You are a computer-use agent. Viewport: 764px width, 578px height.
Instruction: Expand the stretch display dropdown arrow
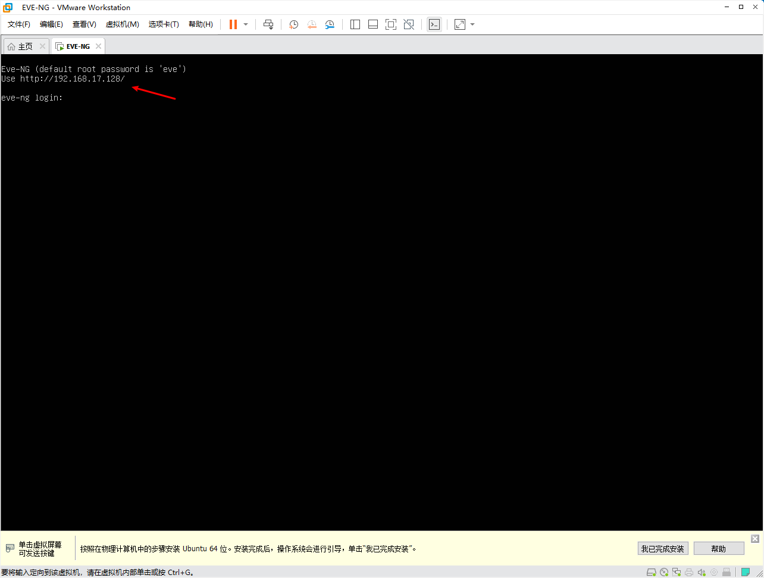(x=472, y=24)
